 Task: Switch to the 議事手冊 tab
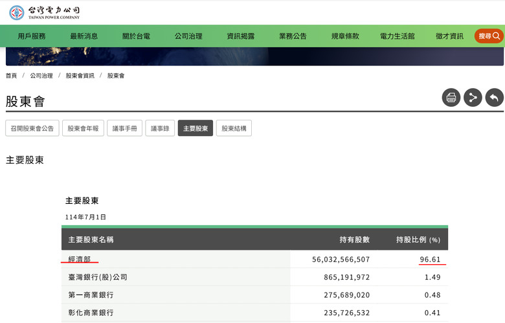tap(125, 128)
